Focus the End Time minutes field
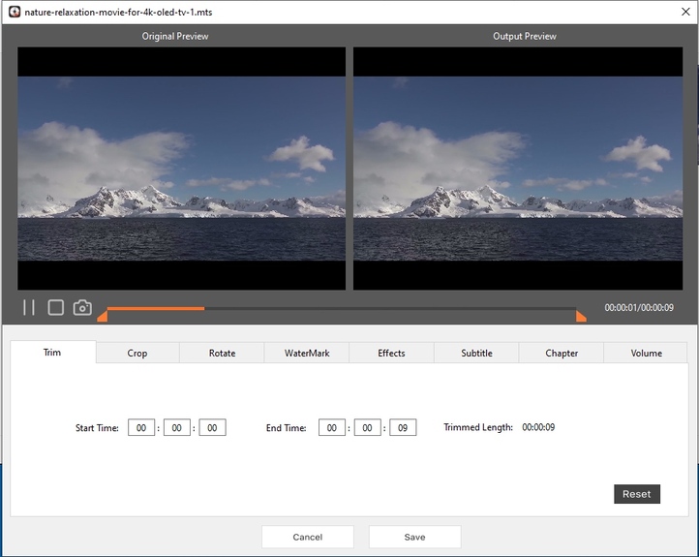Viewport: 699px width, 557px height. pos(367,427)
